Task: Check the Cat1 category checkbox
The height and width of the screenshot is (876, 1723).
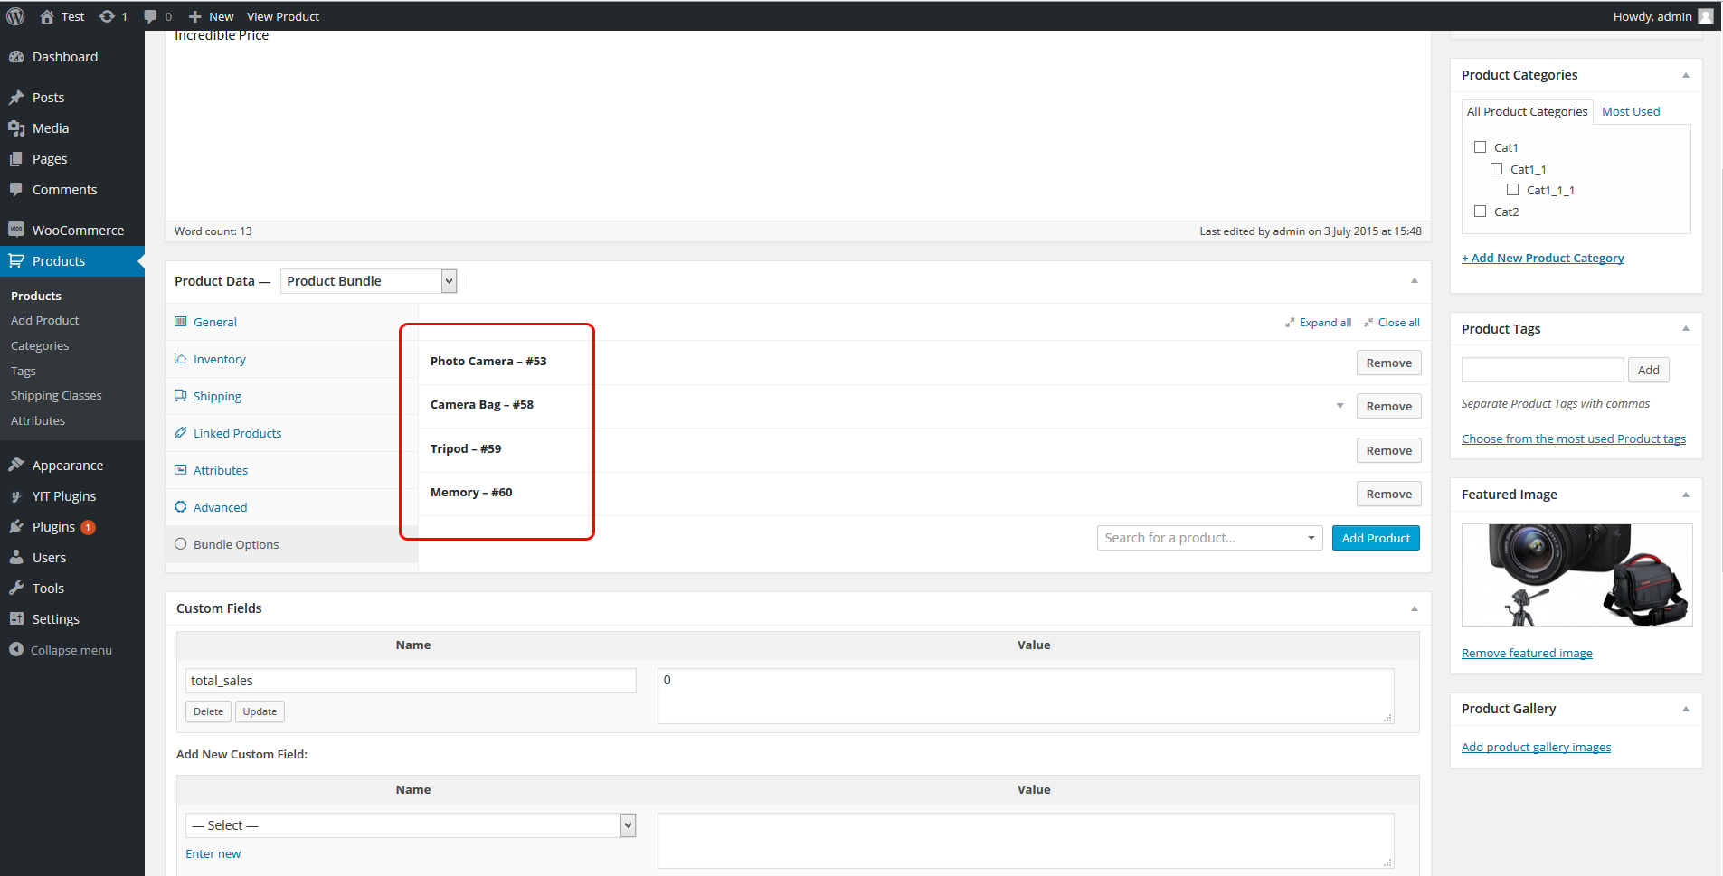Action: (1481, 147)
